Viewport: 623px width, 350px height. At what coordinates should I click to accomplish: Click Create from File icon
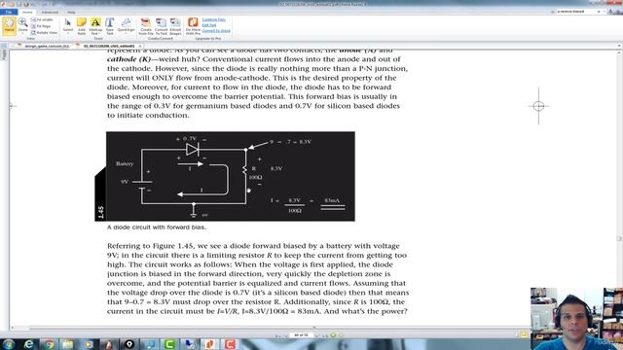pyautogui.click(x=146, y=26)
